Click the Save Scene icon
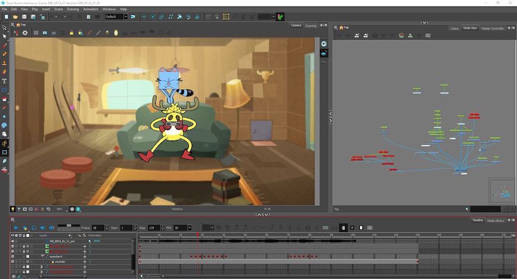The height and width of the screenshot is (279, 517). (24, 17)
